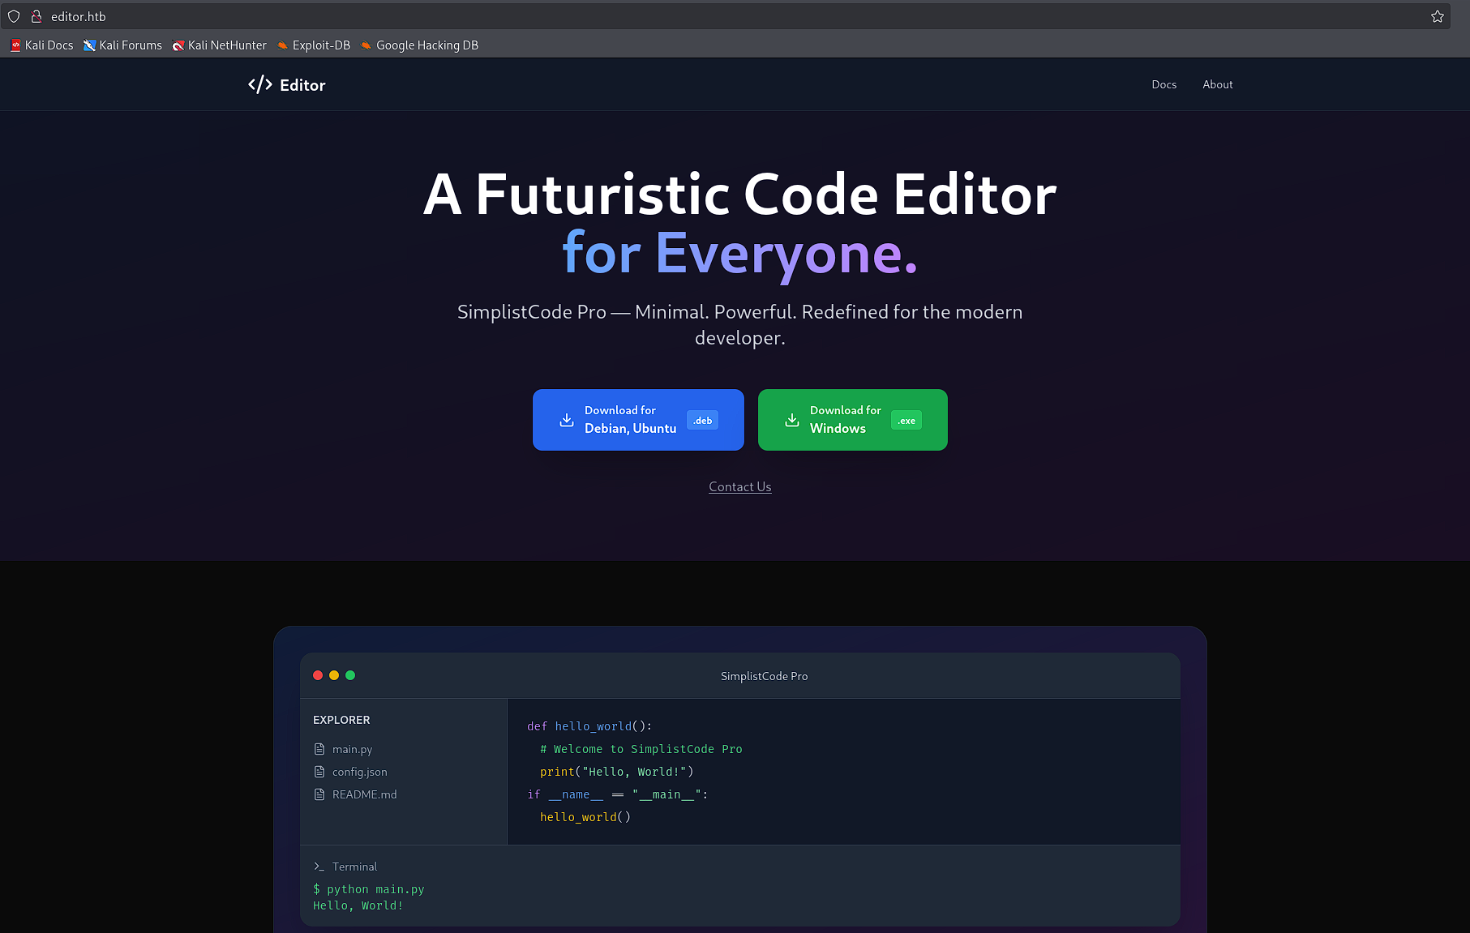
Task: Open the Docs navigation item
Action: 1164,84
